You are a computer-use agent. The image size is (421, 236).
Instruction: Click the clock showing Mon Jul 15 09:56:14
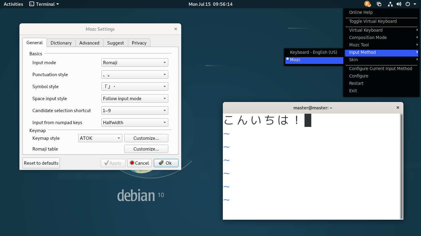coord(211,4)
